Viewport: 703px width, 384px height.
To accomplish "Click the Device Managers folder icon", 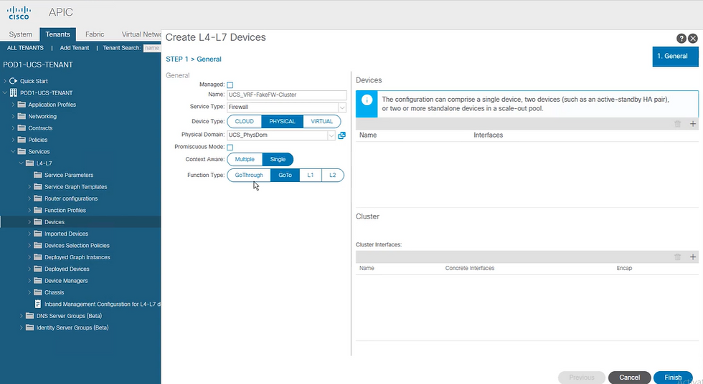I will 37,281.
